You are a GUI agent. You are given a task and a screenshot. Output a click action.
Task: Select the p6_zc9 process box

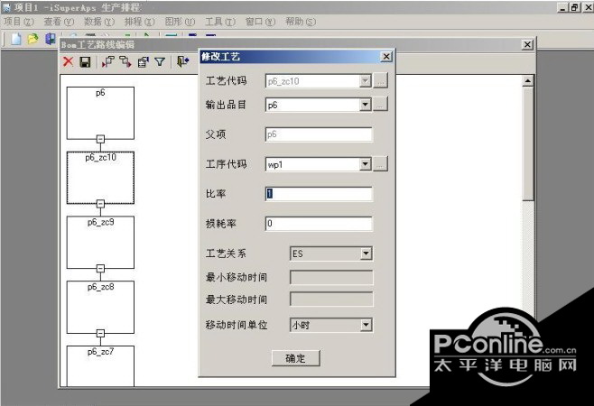click(x=100, y=243)
